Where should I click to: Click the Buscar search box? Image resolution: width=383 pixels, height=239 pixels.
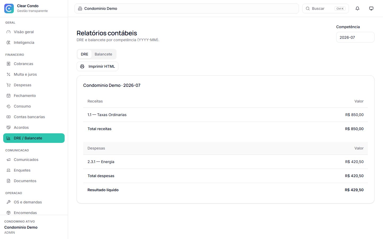tap(326, 8)
